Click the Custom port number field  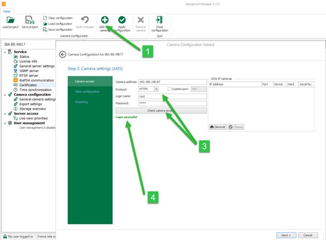199,89
